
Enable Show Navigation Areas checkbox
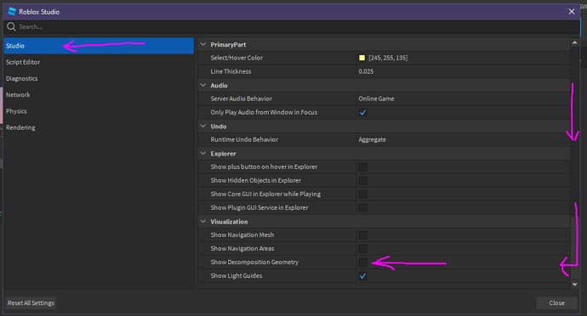point(362,249)
